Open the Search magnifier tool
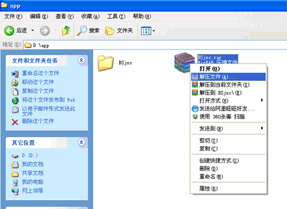The width and height of the screenshot is (287, 209). pyautogui.click(x=82, y=30)
